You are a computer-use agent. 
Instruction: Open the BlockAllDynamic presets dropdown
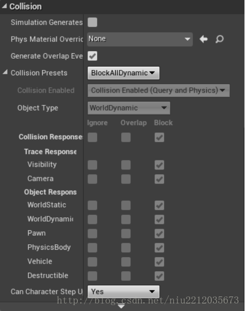(123, 73)
